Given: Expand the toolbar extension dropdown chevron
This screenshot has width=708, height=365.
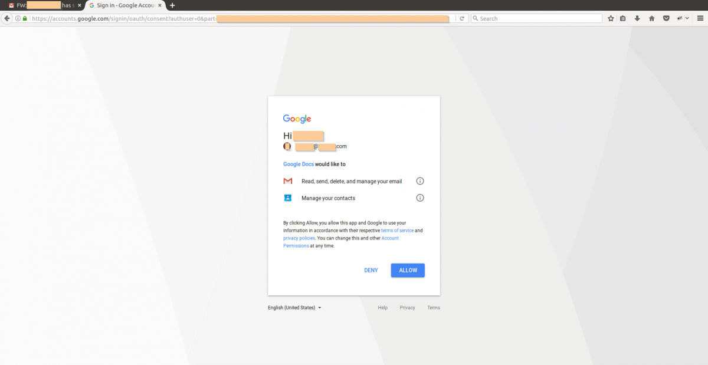Looking at the screenshot, I should [687, 18].
